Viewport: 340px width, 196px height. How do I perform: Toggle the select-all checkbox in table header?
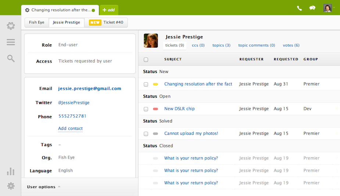(146, 60)
